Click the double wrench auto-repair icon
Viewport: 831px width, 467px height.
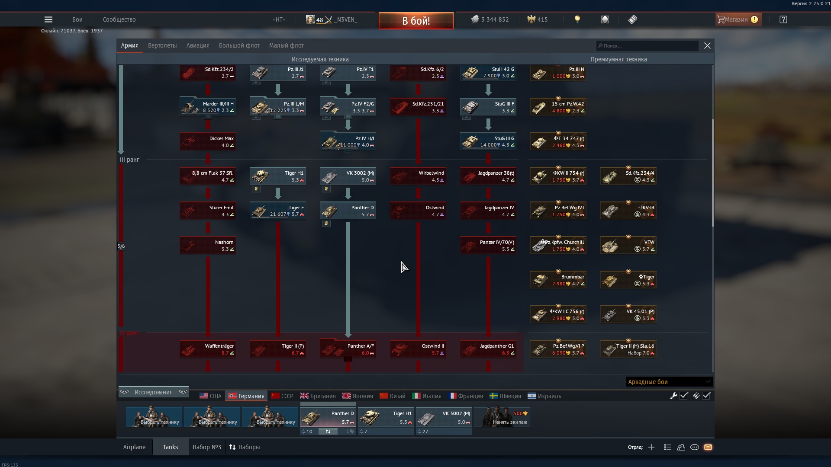click(696, 396)
